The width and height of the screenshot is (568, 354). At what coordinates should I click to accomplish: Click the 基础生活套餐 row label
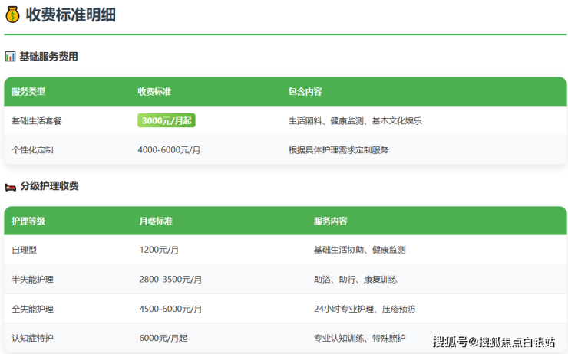[37, 121]
